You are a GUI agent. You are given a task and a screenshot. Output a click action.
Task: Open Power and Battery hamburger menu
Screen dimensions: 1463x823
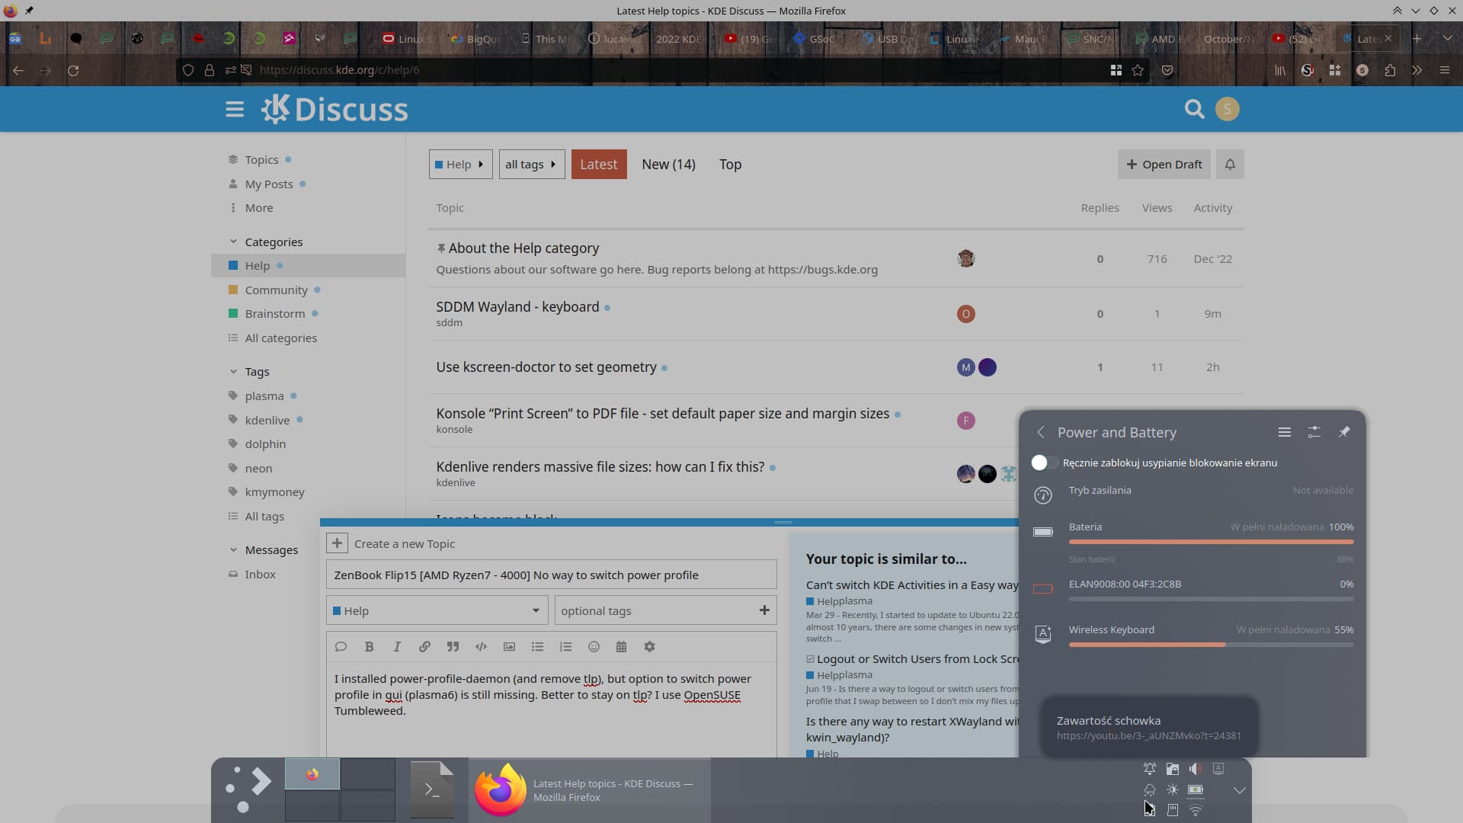click(1284, 432)
